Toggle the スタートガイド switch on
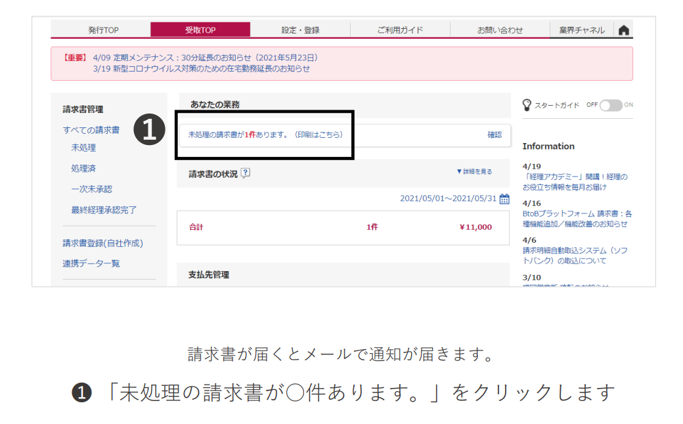 coord(610,105)
